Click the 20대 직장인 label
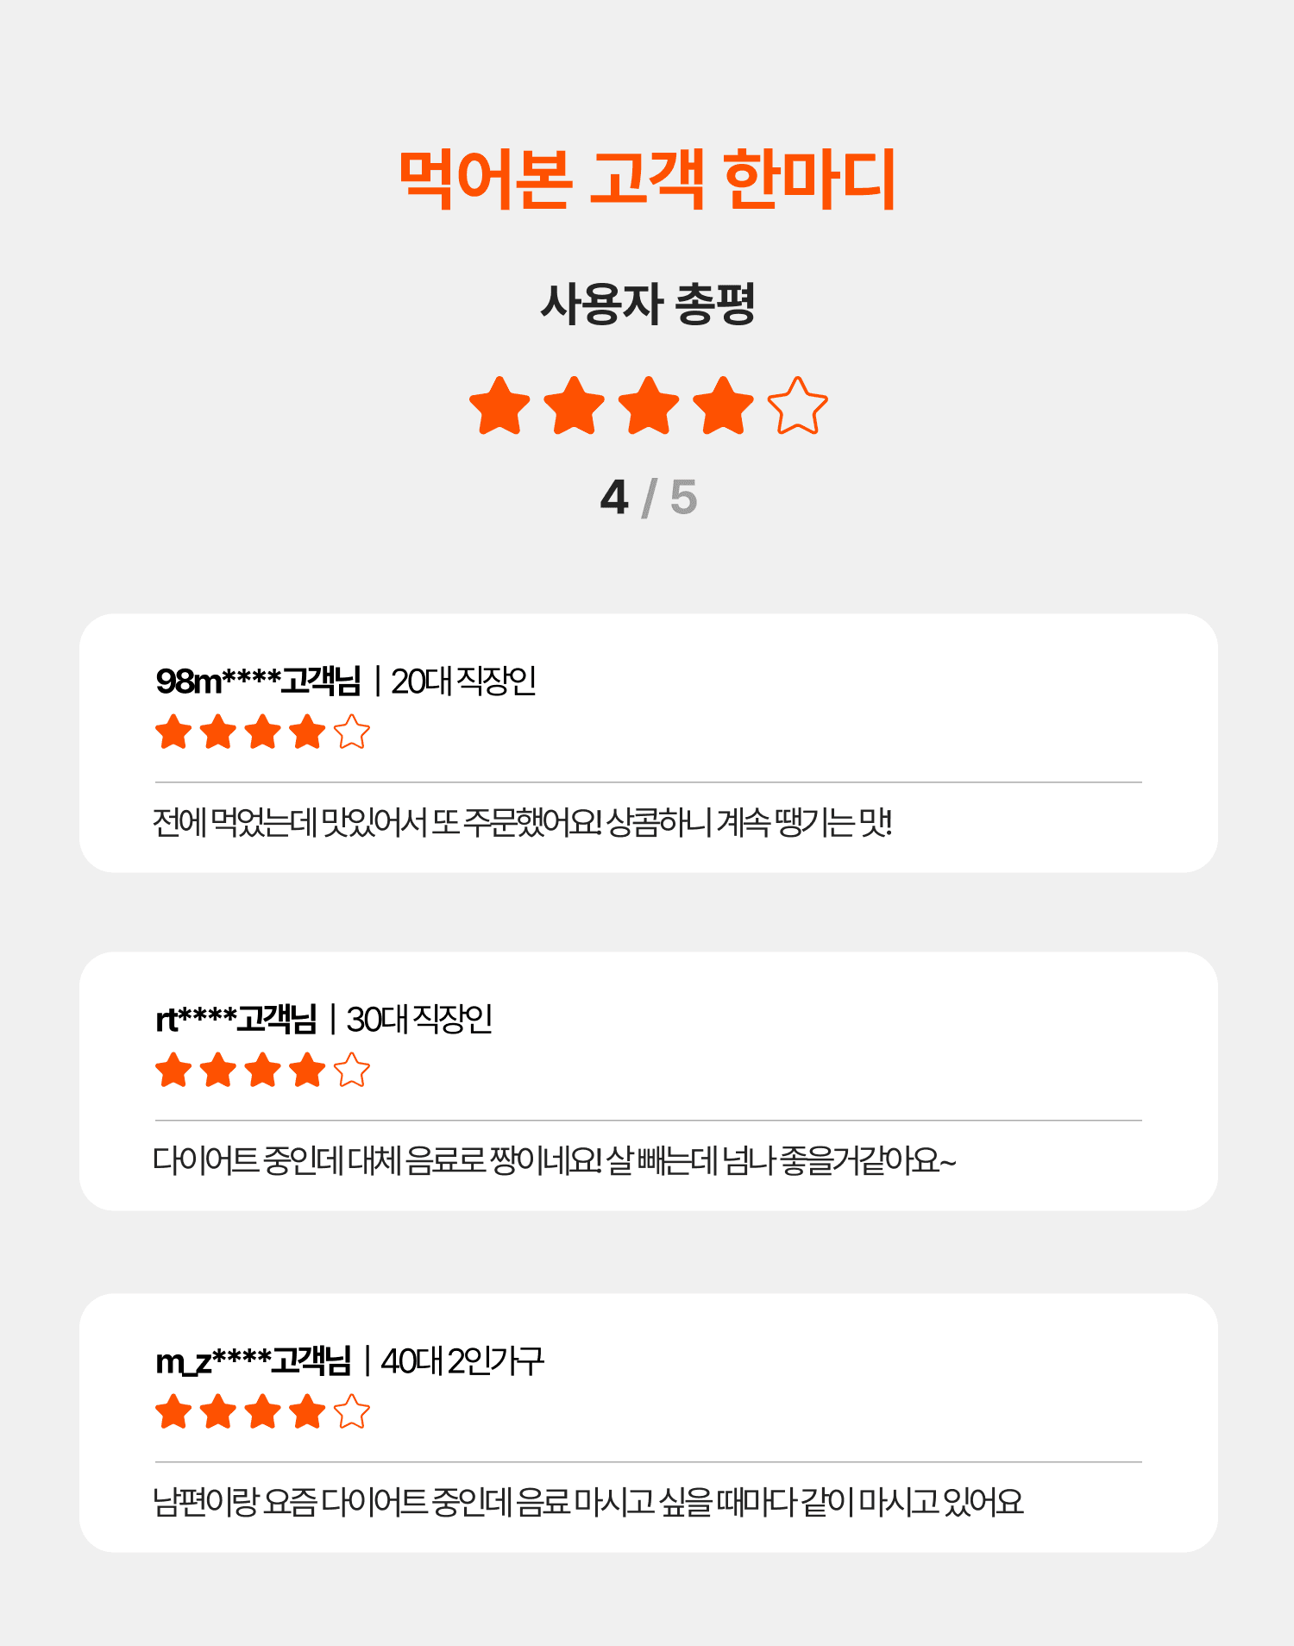 click(463, 681)
